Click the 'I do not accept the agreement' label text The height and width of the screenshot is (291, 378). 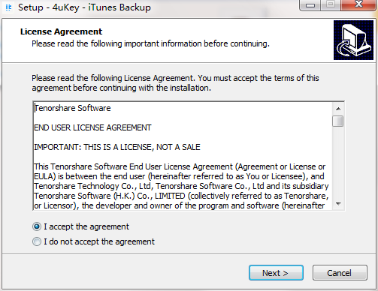point(99,241)
